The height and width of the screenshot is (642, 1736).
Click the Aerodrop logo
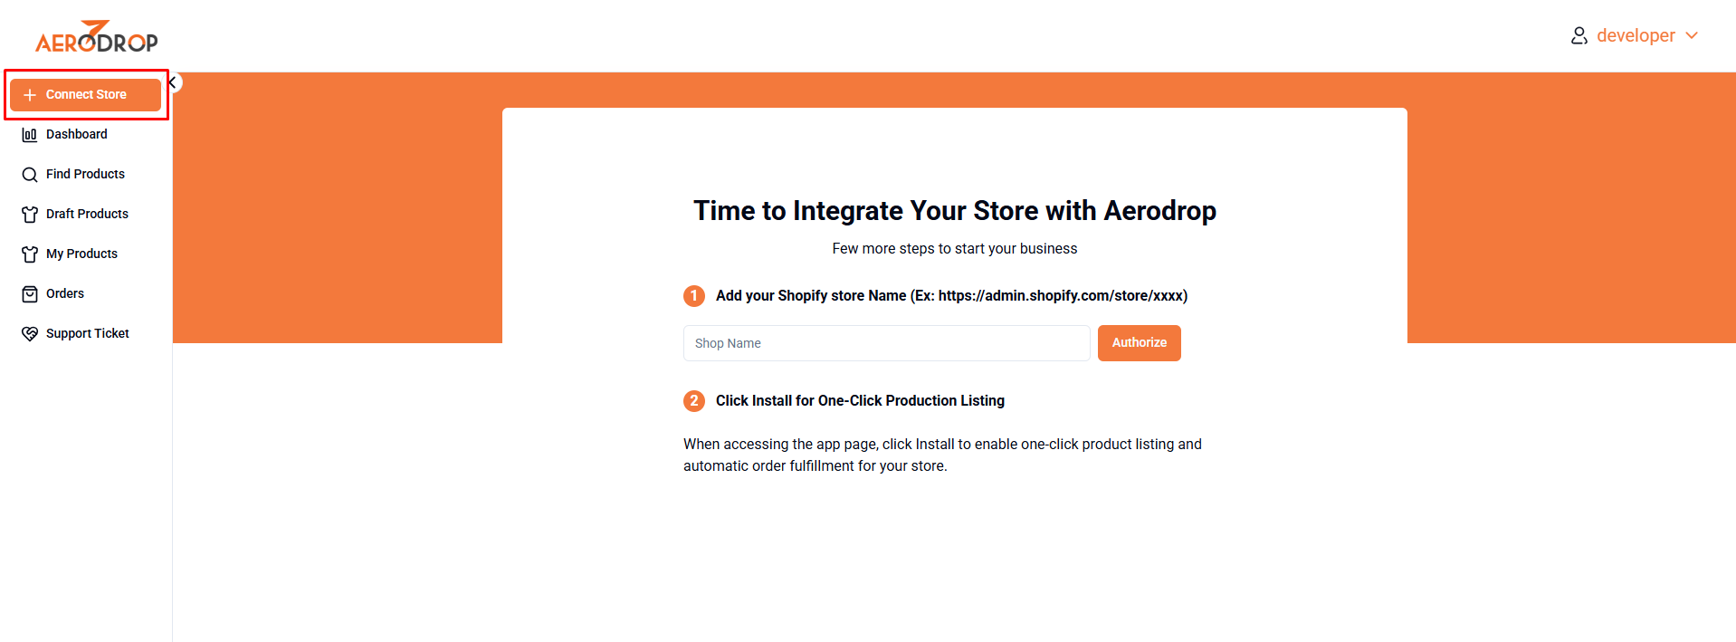click(x=96, y=36)
